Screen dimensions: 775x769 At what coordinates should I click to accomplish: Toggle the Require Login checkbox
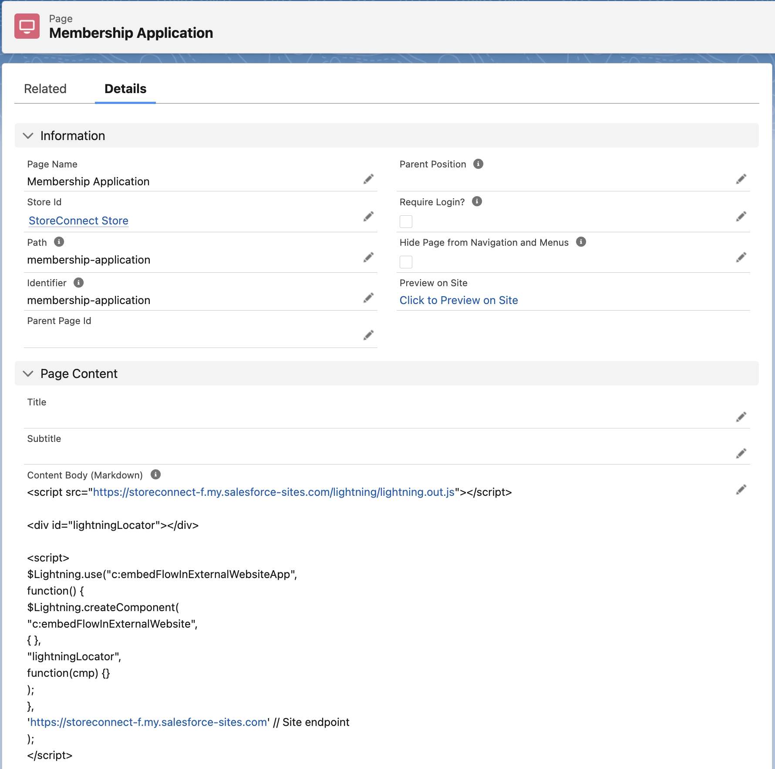pos(406,221)
